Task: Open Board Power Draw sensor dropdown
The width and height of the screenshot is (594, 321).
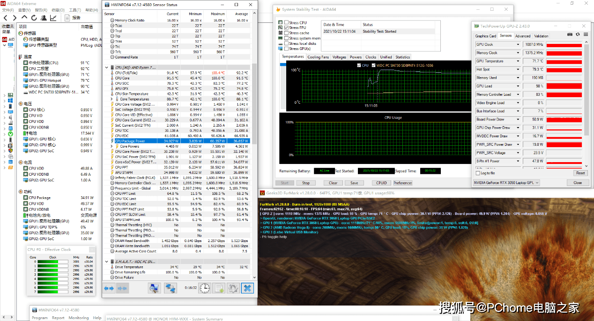Action: pos(518,119)
